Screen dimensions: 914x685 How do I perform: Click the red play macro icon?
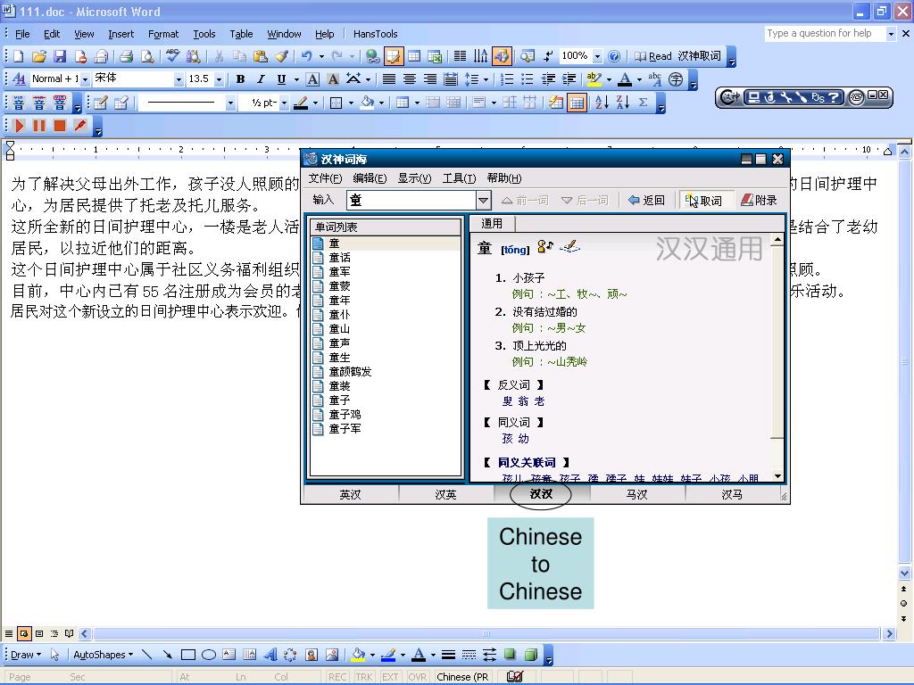click(x=19, y=125)
